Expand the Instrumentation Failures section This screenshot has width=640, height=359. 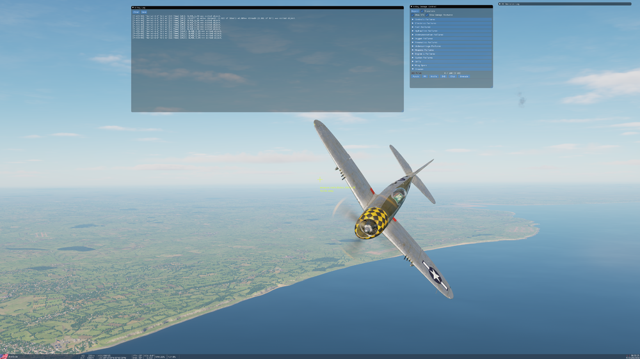coord(451,34)
